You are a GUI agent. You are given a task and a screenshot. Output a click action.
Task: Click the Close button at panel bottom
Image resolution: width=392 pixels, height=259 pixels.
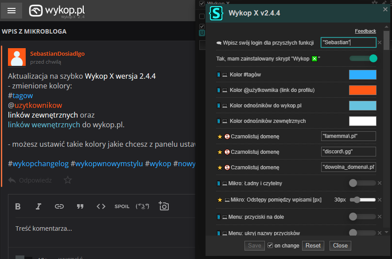point(340,245)
